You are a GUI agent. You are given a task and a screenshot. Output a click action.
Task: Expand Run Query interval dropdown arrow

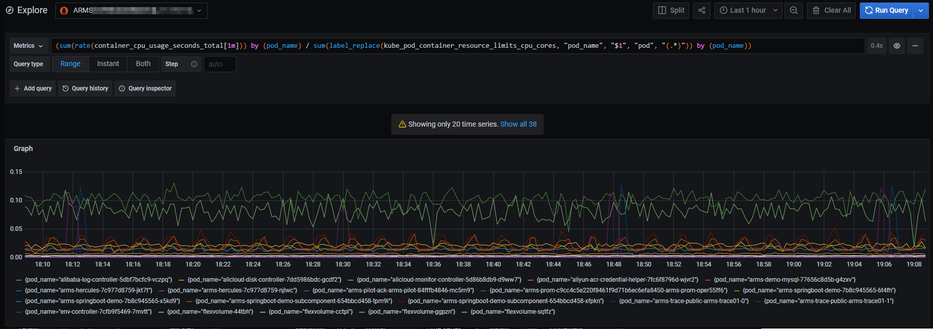coord(921,10)
